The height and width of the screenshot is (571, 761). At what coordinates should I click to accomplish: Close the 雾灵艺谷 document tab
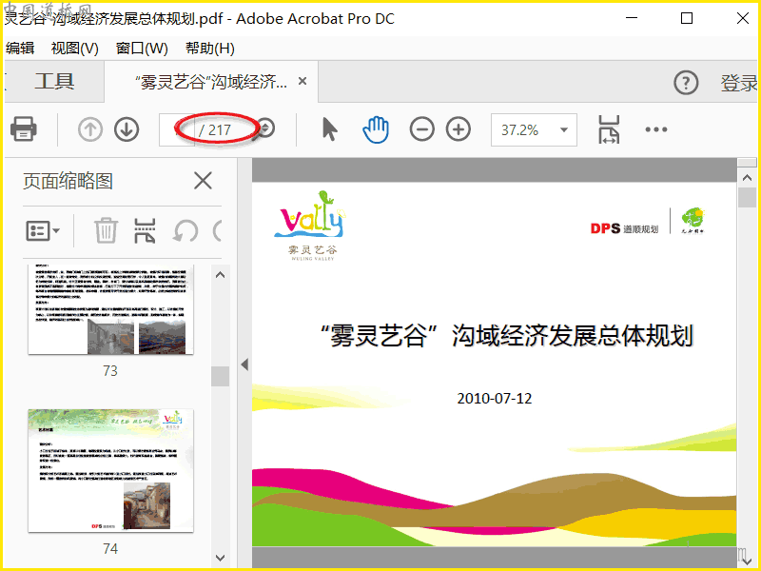click(x=302, y=81)
